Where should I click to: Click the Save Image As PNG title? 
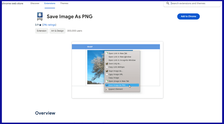[x=69, y=16]
